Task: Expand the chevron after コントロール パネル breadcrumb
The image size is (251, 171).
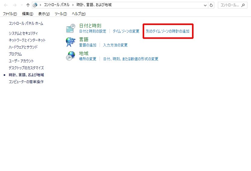Action: (x=73, y=5)
